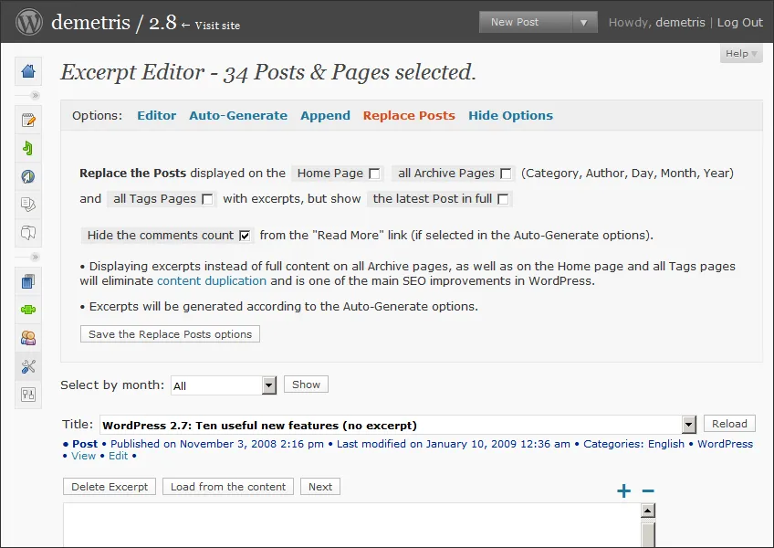Viewport: 774px width, 548px height.
Task: Open the English category link
Action: click(x=666, y=444)
